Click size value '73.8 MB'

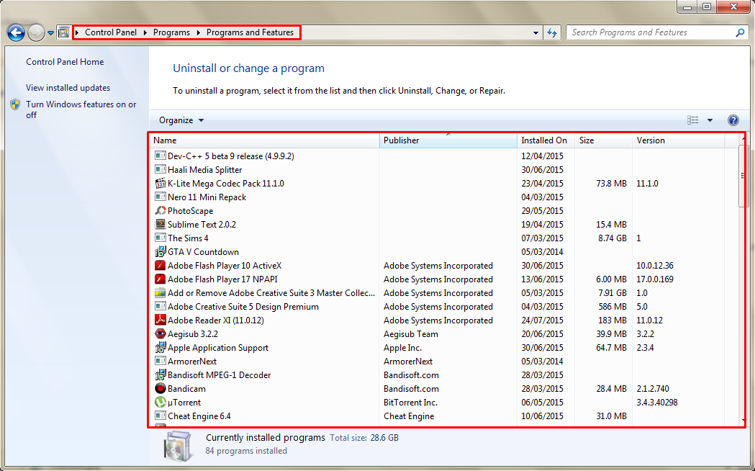612,184
